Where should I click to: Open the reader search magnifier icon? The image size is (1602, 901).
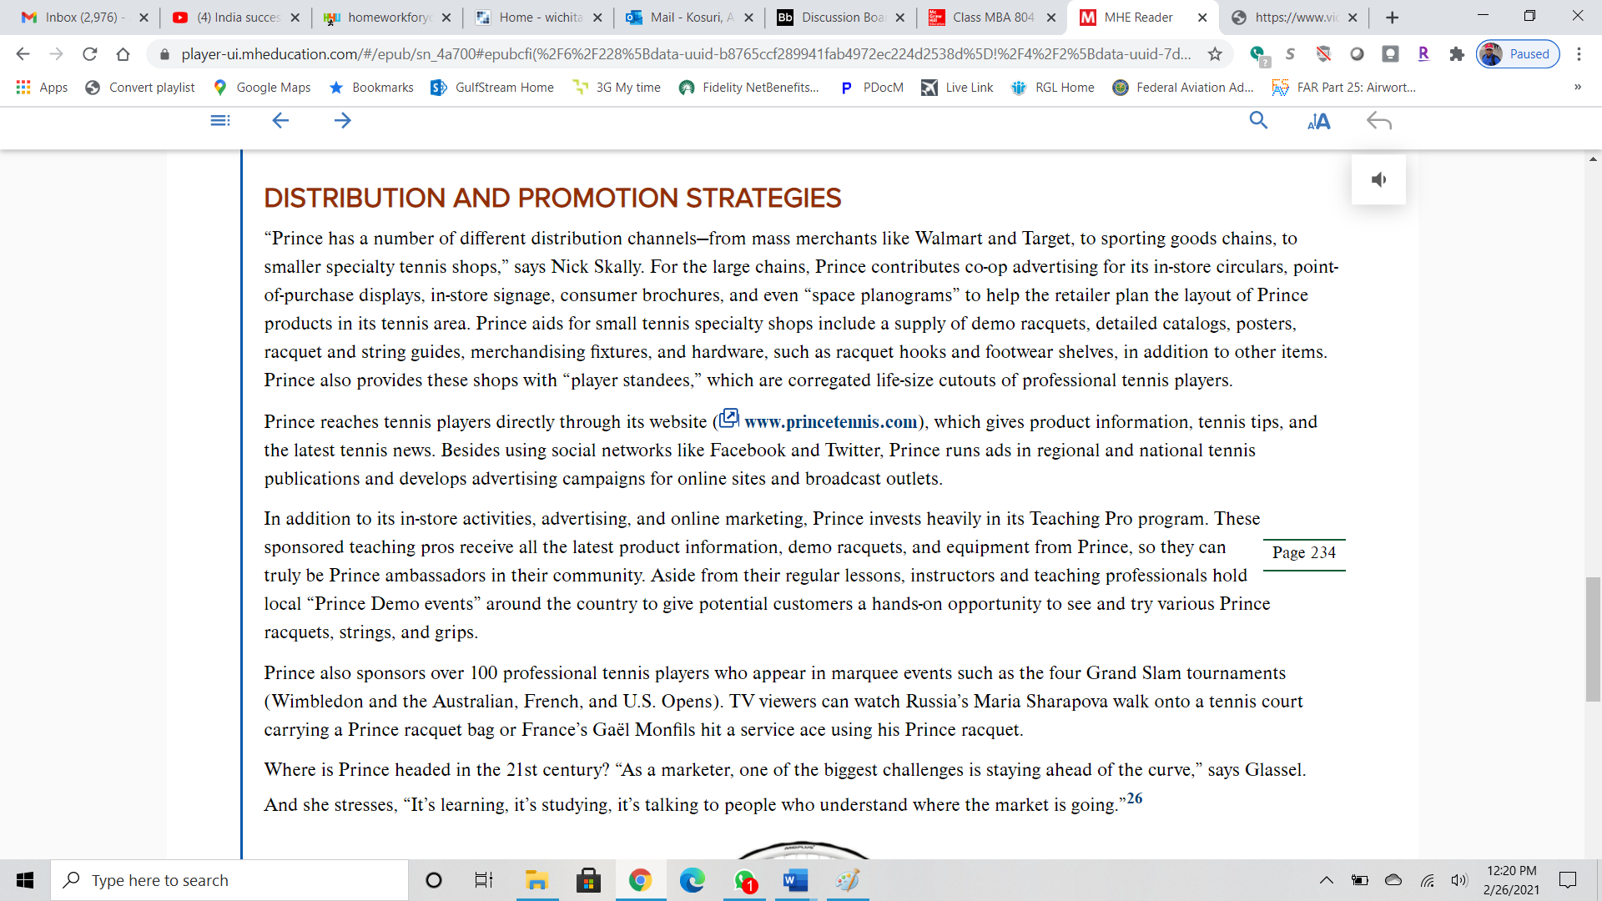click(x=1258, y=121)
